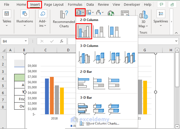Open the Tables group
This screenshot has width=180, height=129.
(x=7, y=18)
